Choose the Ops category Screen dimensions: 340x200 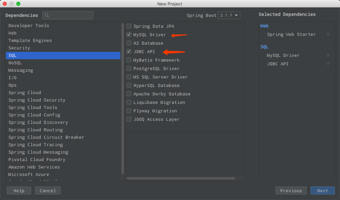coord(63,85)
